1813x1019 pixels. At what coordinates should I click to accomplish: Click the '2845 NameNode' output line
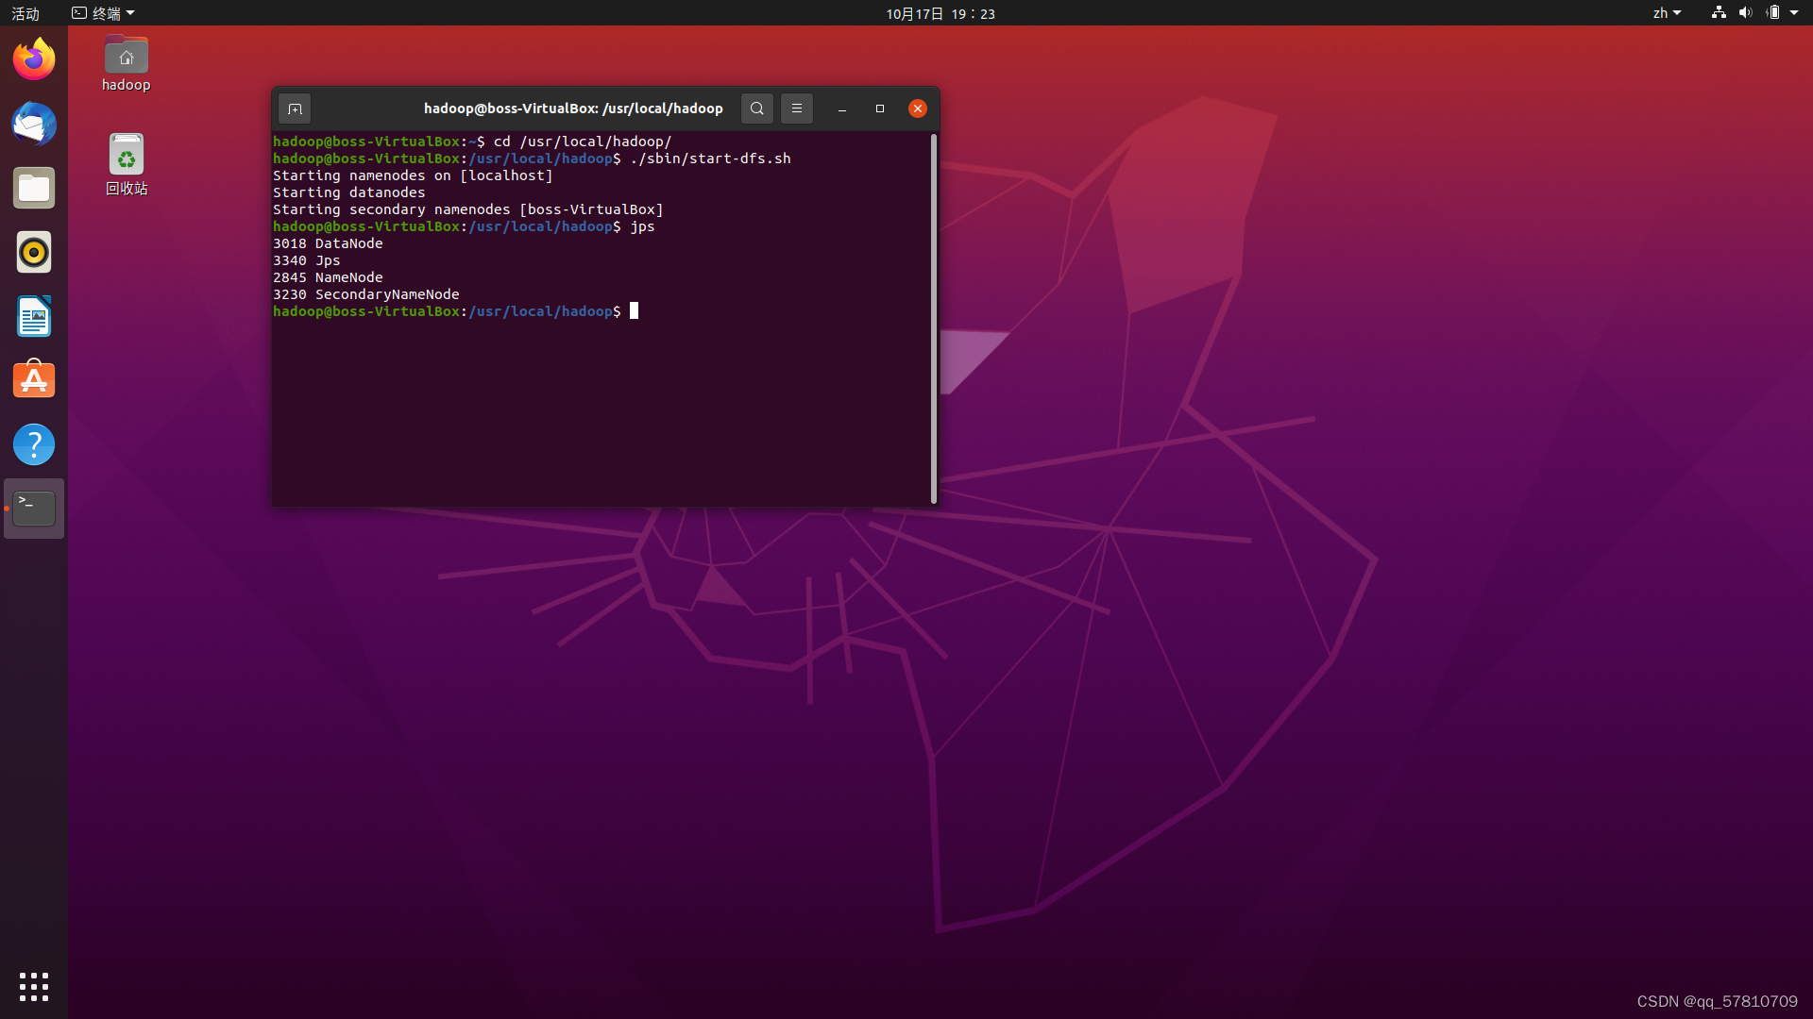[x=328, y=277]
